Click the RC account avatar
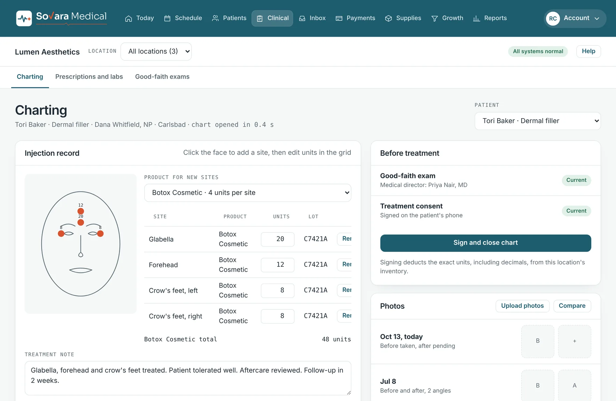Viewport: 616px width, 401px height. pyautogui.click(x=553, y=19)
